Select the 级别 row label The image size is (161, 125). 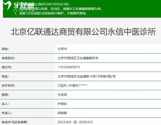tap(5, 94)
